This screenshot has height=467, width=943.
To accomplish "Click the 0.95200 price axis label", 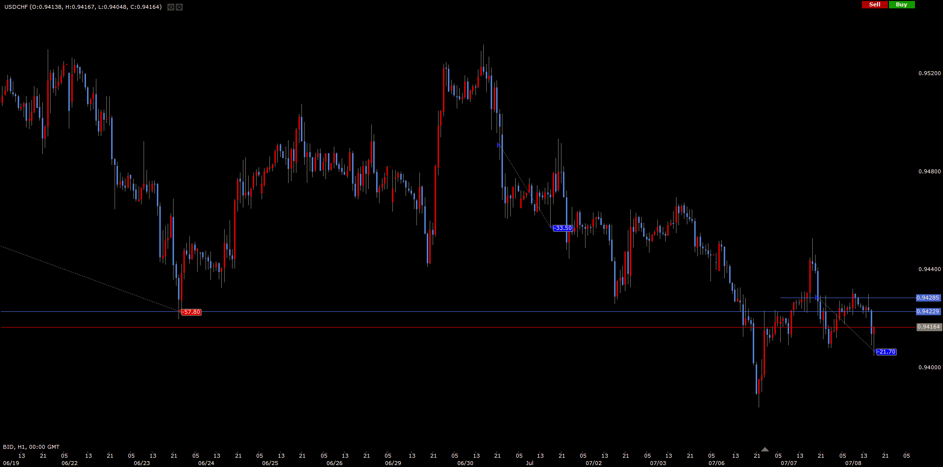I will click(929, 74).
